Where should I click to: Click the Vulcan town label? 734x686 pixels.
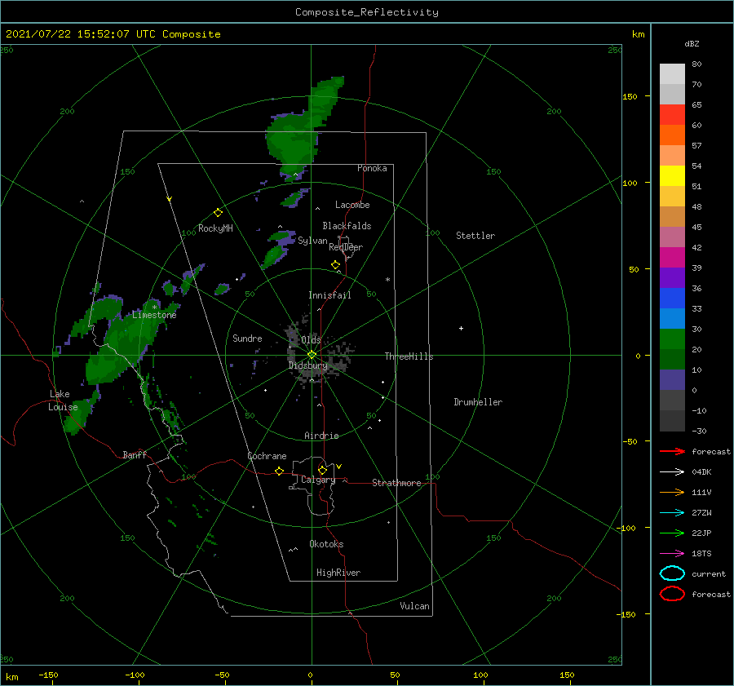(x=414, y=606)
